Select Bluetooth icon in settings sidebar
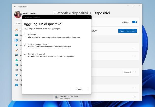 pos(17,40)
